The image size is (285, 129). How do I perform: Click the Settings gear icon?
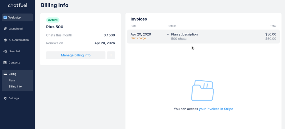point(5,98)
